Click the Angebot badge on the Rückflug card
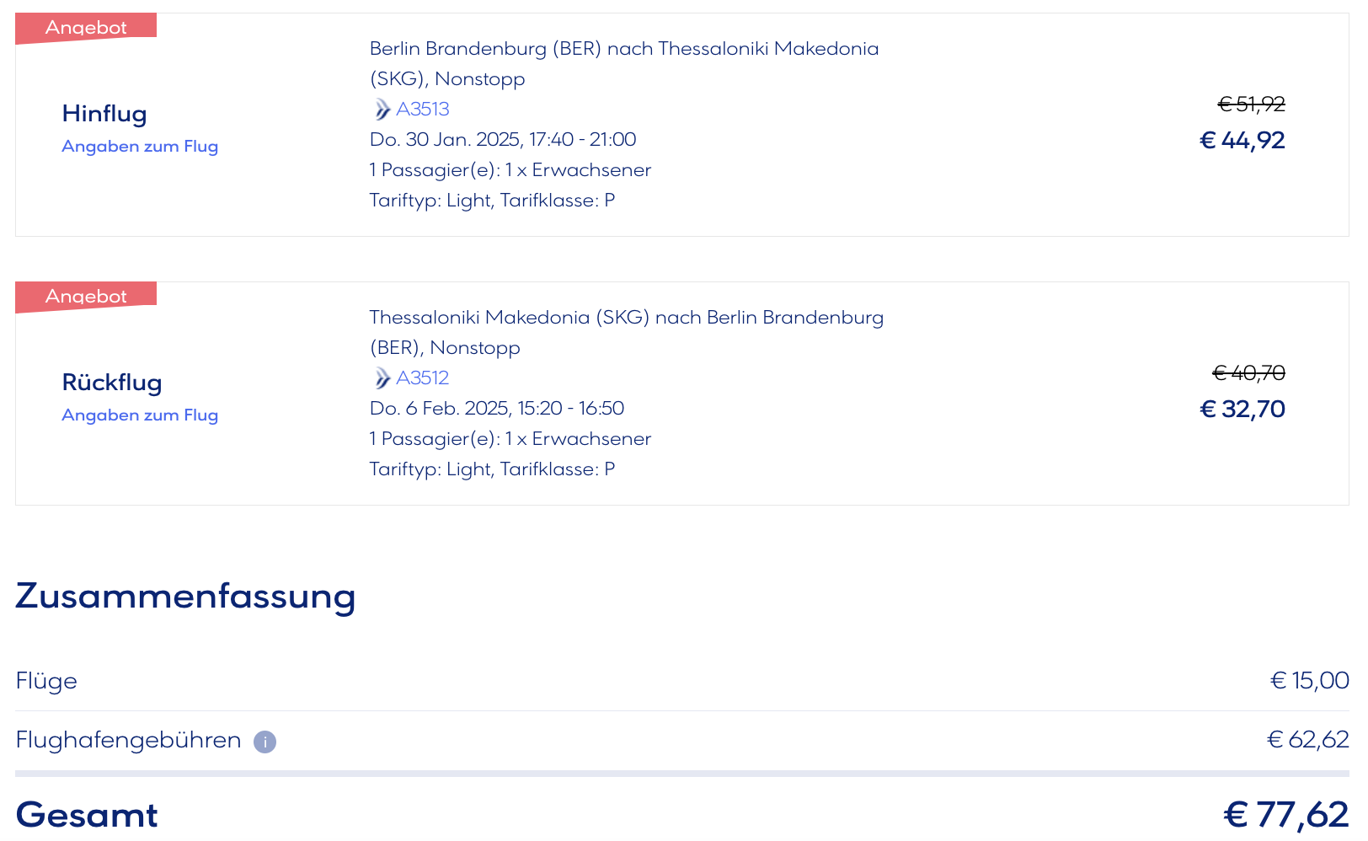 [x=86, y=297]
